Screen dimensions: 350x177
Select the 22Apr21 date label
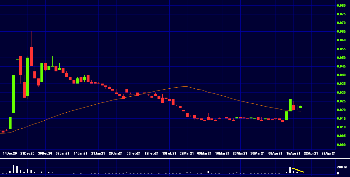click(311, 153)
